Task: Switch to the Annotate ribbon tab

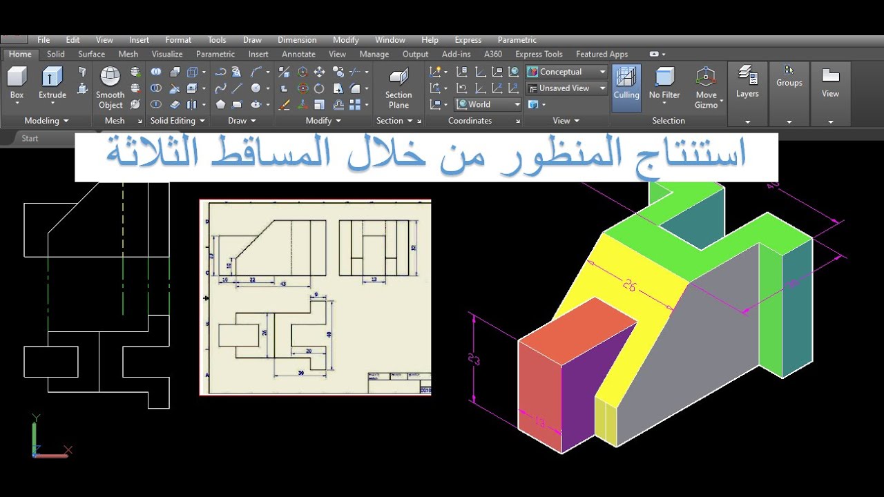Action: point(298,54)
